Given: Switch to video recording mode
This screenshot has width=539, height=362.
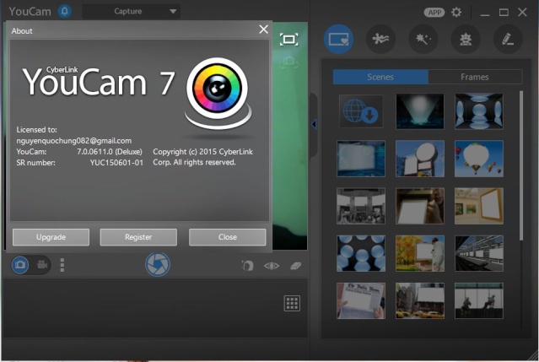Looking at the screenshot, I should point(42,265).
